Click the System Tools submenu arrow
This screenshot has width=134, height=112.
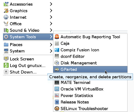coord(51,37)
